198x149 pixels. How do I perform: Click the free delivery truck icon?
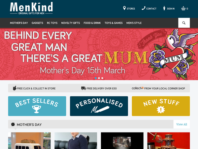(x=83, y=88)
